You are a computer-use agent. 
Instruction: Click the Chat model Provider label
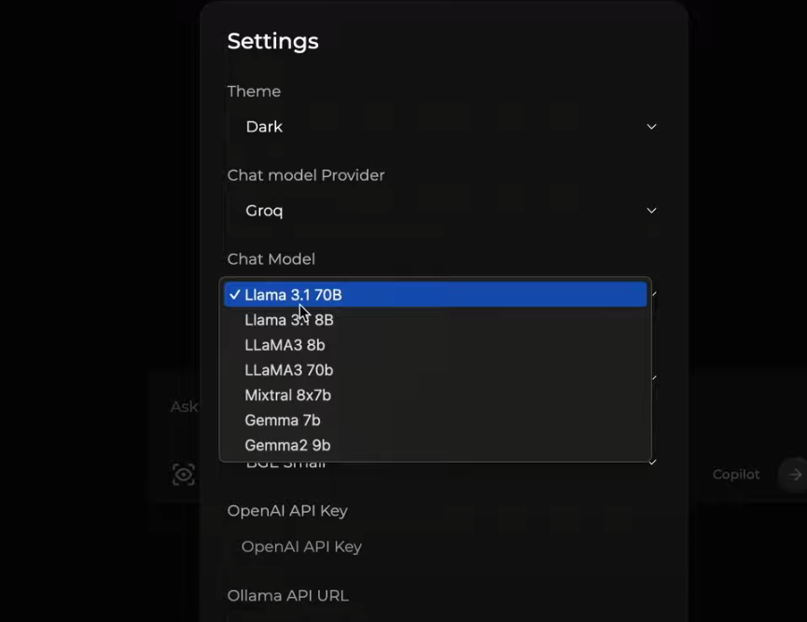(x=306, y=175)
